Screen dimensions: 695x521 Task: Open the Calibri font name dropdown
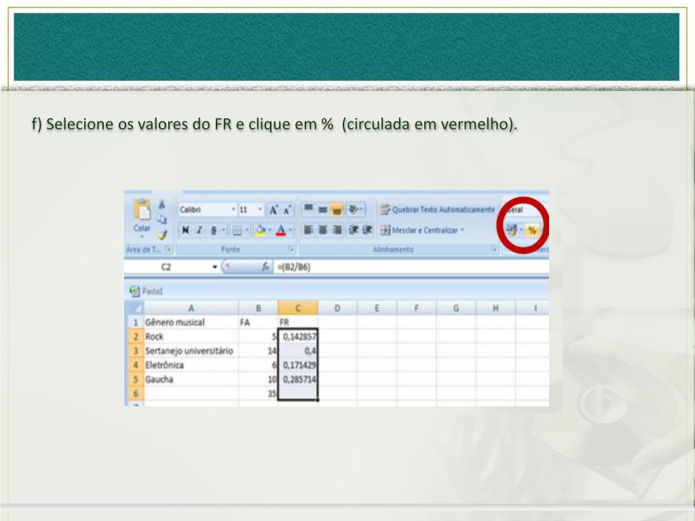233,210
